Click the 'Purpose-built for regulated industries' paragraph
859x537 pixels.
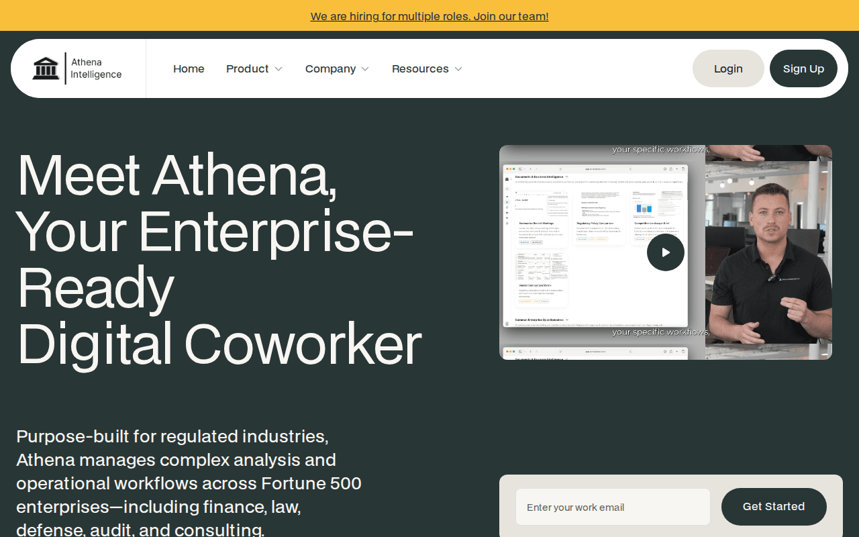(189, 483)
